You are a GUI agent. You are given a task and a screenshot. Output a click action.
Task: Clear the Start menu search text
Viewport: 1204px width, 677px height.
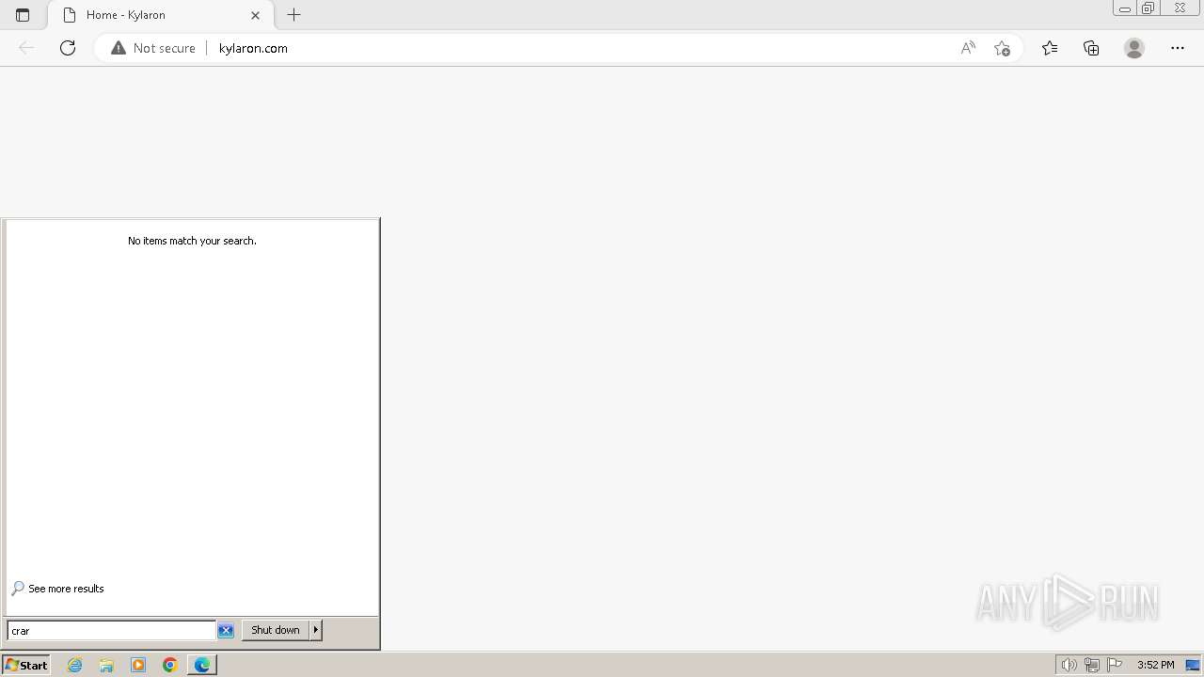tap(226, 631)
